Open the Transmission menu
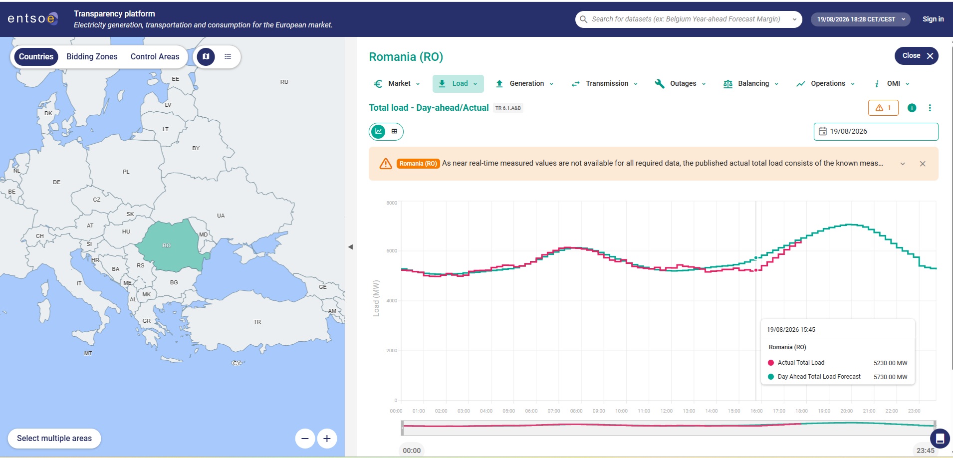The image size is (953, 458). pos(604,84)
